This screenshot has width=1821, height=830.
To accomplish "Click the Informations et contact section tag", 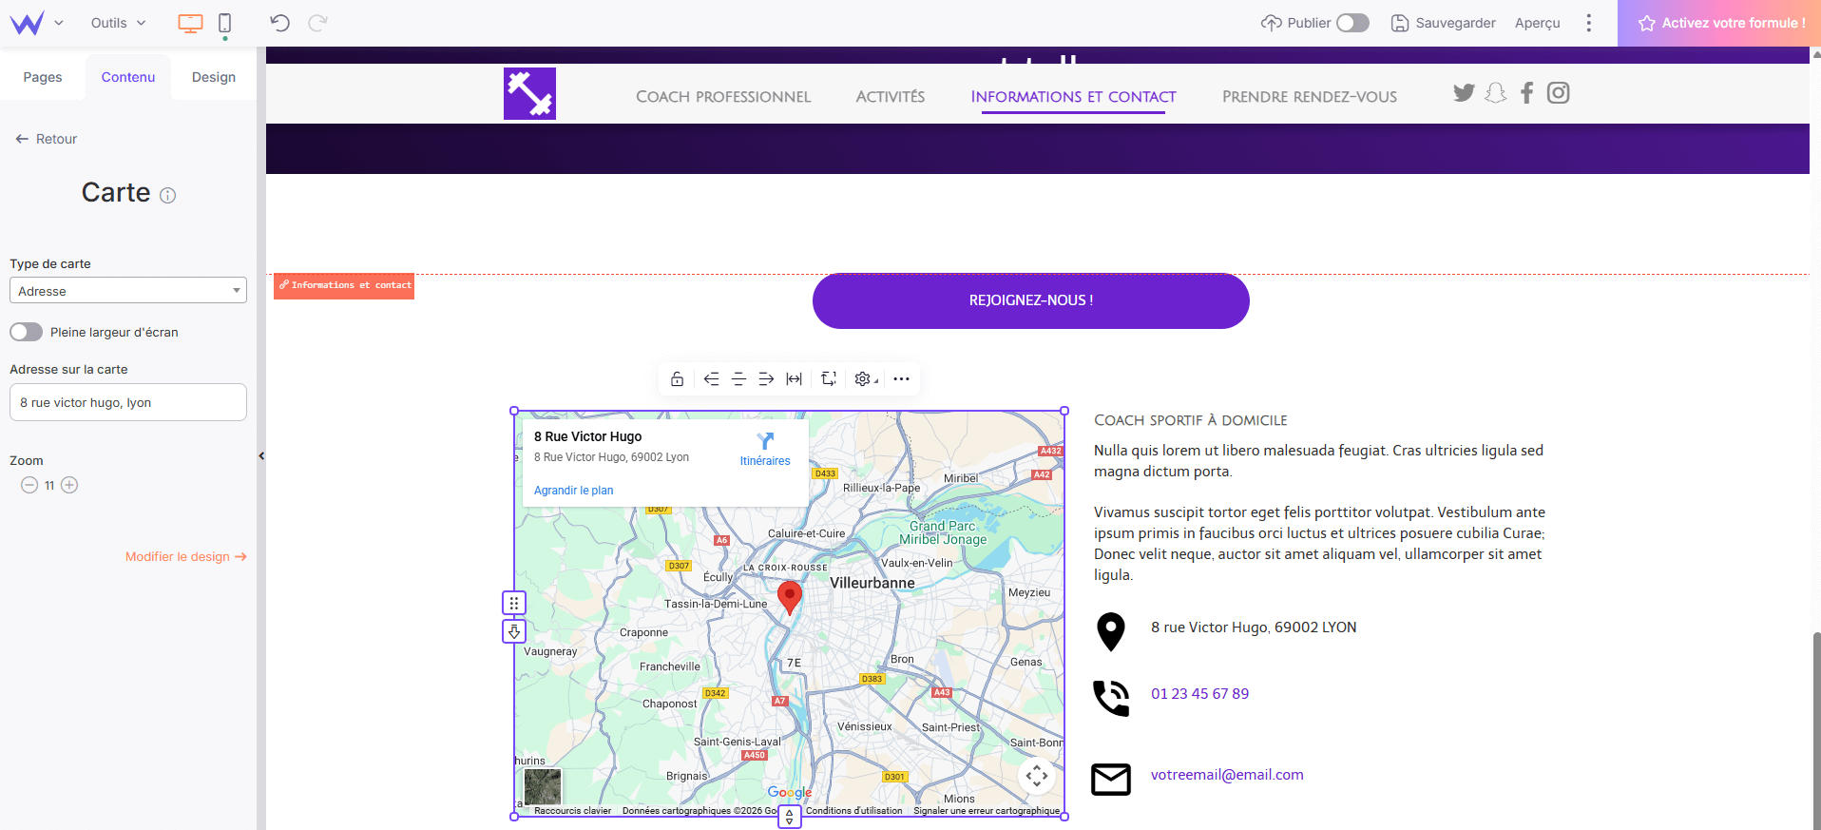I will tap(344, 286).
